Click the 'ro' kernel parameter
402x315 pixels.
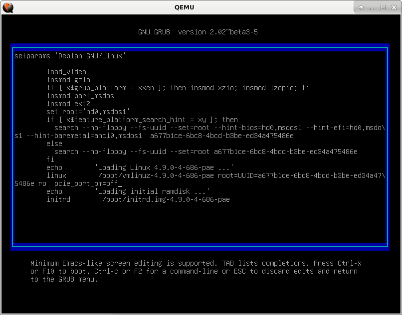[42, 184]
